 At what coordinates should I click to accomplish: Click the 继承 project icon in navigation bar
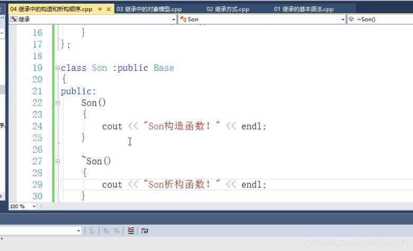[x=14, y=19]
